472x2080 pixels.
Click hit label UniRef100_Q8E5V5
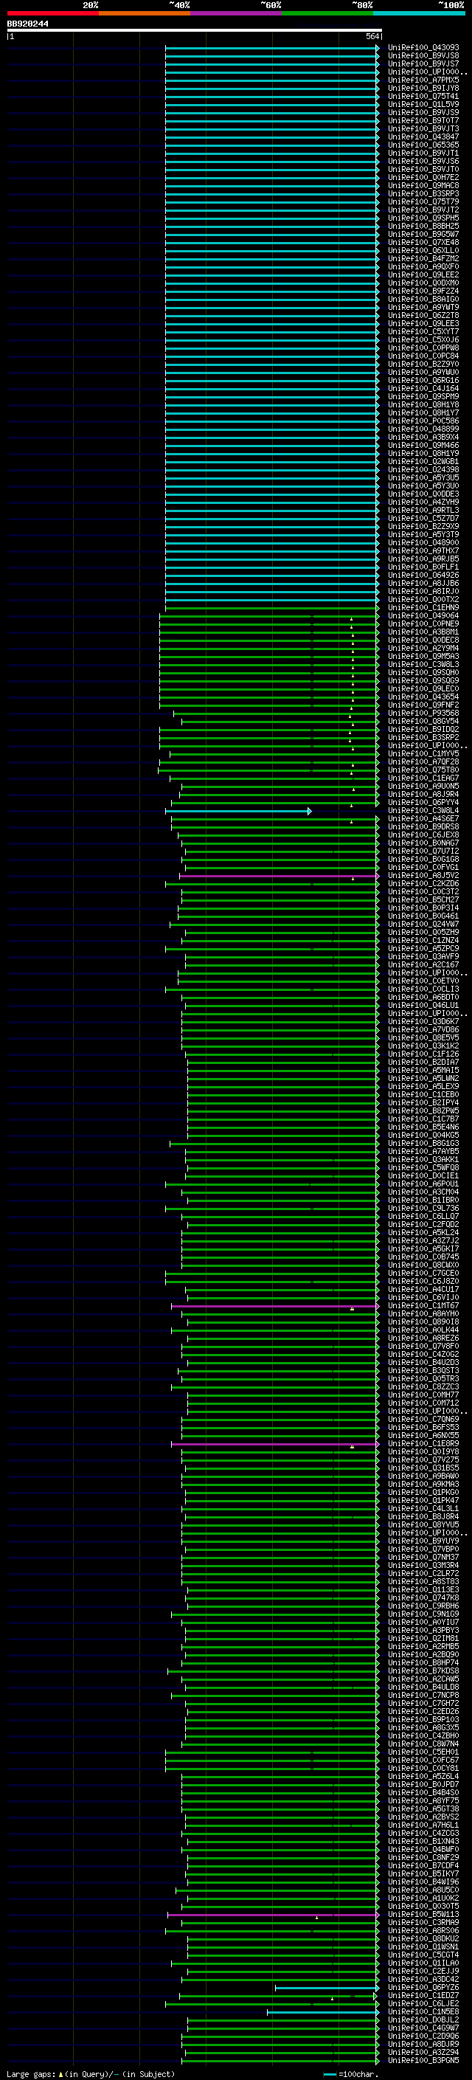[423, 1037]
